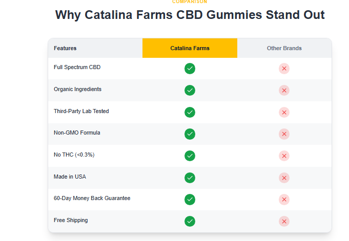
Task: Click red X for Full Spectrum CBD
Action: (284, 69)
